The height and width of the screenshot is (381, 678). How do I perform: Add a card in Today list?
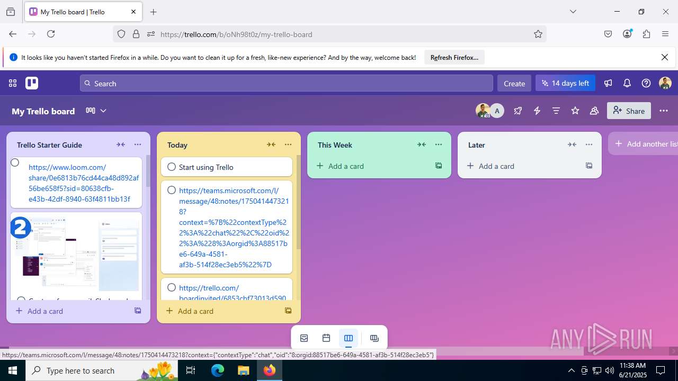pos(190,311)
